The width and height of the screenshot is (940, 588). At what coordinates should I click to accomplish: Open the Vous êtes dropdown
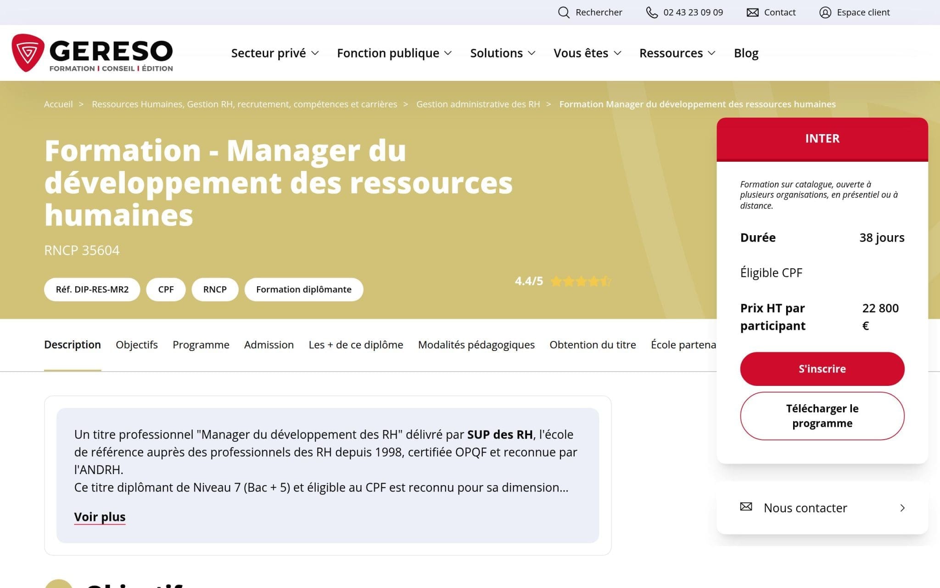587,53
